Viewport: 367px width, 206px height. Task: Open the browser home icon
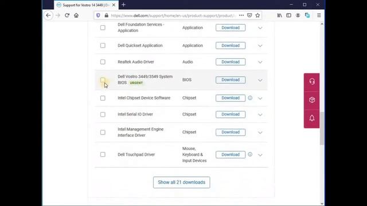(x=76, y=15)
